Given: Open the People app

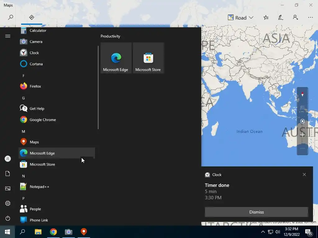Looking at the screenshot, I should point(57,209).
